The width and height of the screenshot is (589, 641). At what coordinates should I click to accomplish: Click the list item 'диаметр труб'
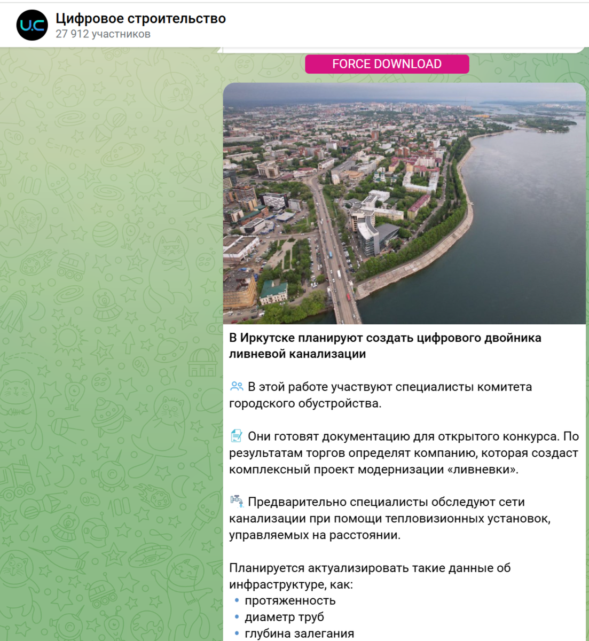click(x=284, y=617)
